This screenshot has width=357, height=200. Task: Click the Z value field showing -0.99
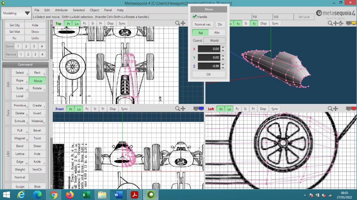(x=209, y=66)
